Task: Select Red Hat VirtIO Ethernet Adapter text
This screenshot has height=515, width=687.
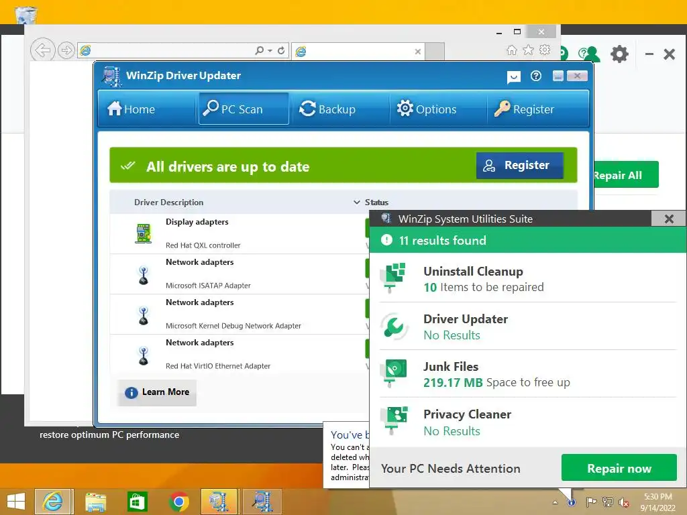Action: (x=218, y=366)
